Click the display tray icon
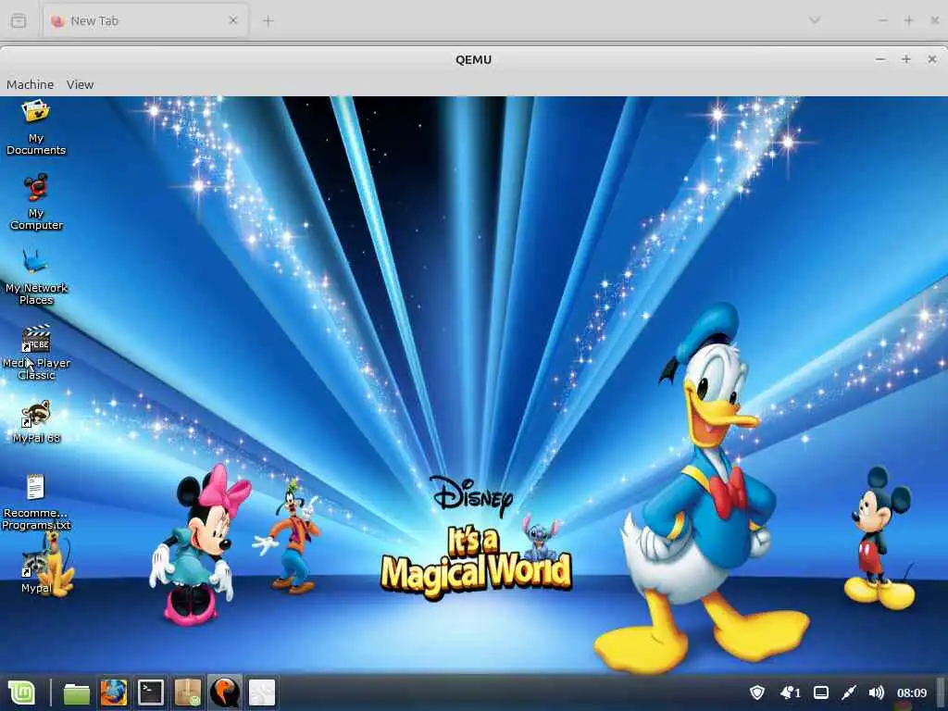Viewport: 948px width, 711px height. (x=821, y=692)
